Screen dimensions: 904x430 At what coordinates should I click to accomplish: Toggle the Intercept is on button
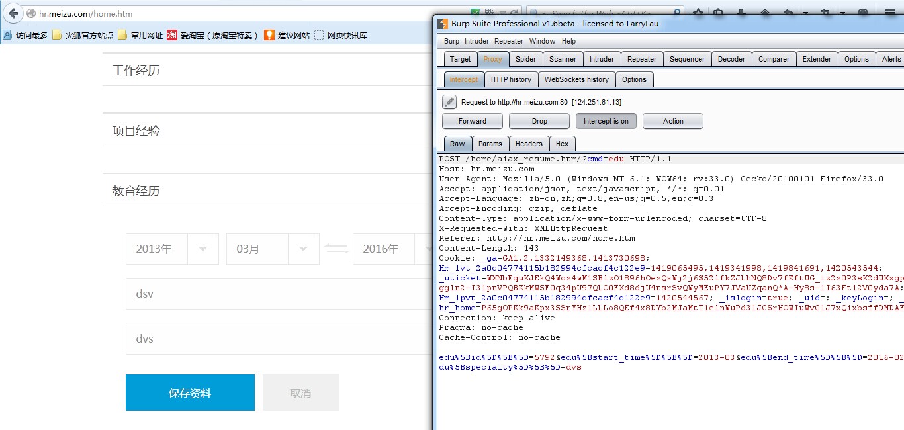point(606,121)
